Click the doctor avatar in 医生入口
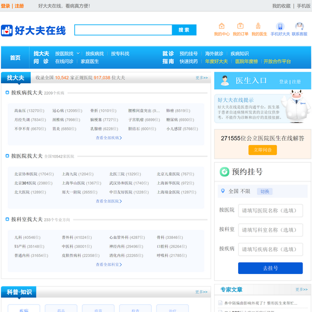 225,81
